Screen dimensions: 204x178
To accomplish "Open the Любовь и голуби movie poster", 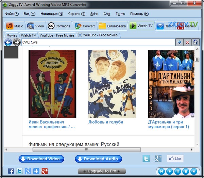I will (x=112, y=84).
